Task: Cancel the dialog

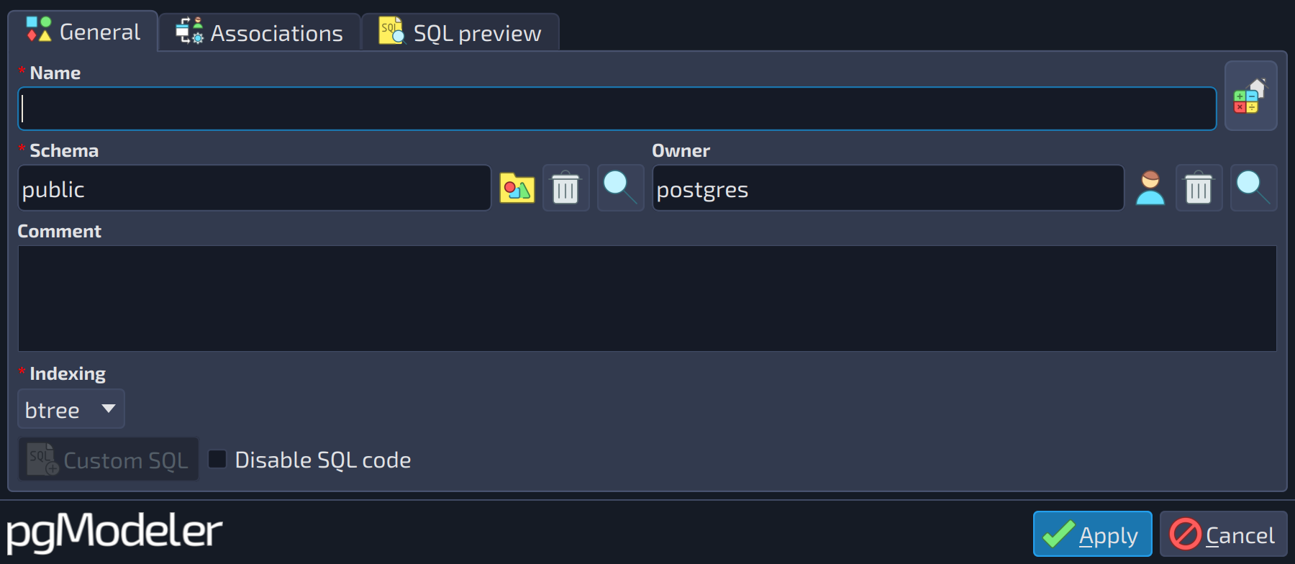Action: point(1223,534)
